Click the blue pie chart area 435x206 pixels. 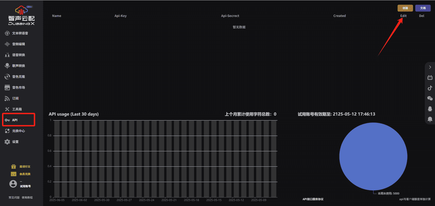(373, 156)
